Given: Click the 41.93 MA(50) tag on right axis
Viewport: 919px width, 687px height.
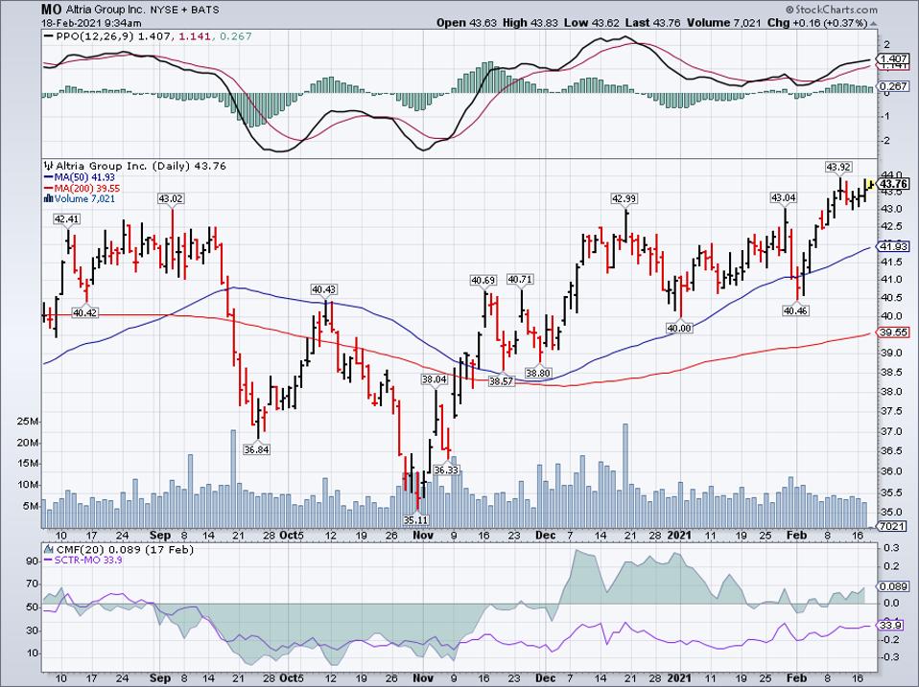Looking at the screenshot, I should pos(894,246).
